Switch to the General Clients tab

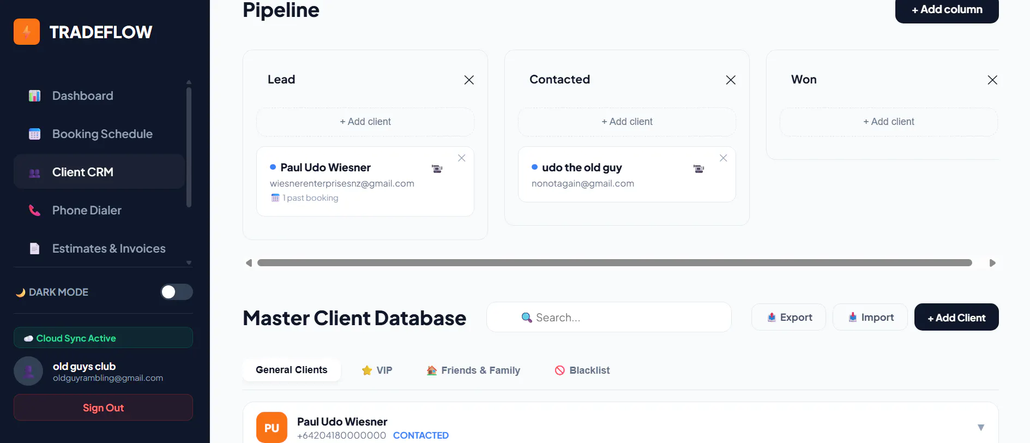292,370
